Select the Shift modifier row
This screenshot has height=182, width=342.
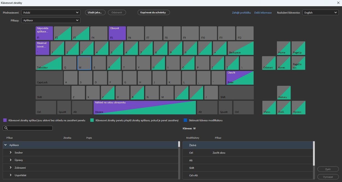248,168
